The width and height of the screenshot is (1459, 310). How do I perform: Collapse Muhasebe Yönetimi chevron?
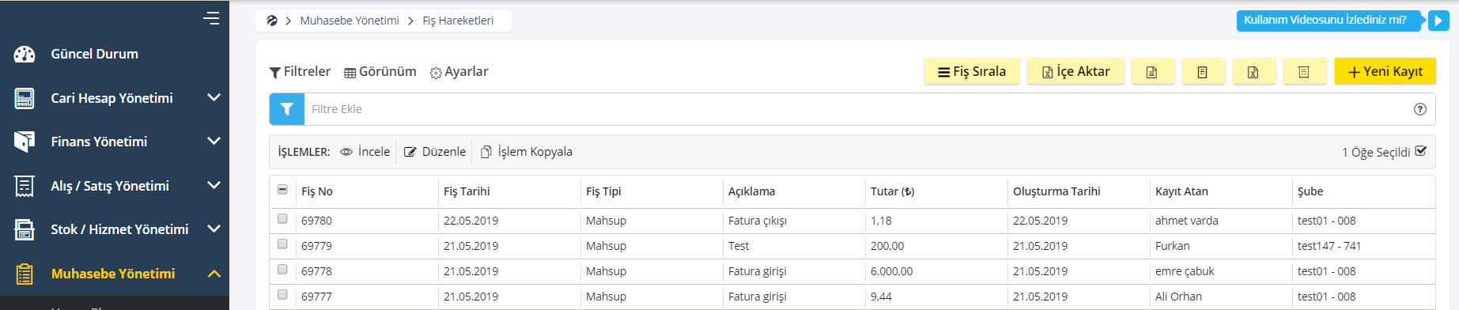click(214, 274)
